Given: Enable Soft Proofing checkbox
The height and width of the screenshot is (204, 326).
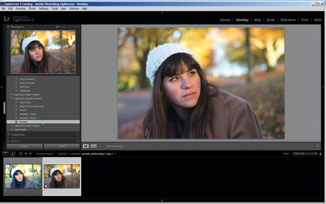Looking at the screenshot, I should 103,146.
